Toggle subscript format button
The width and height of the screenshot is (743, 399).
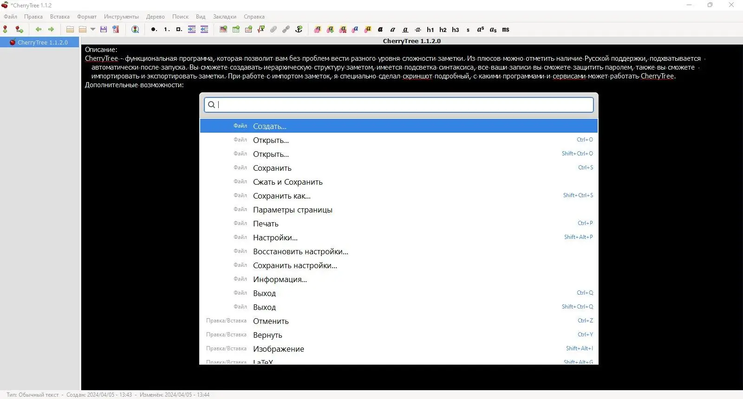point(493,29)
